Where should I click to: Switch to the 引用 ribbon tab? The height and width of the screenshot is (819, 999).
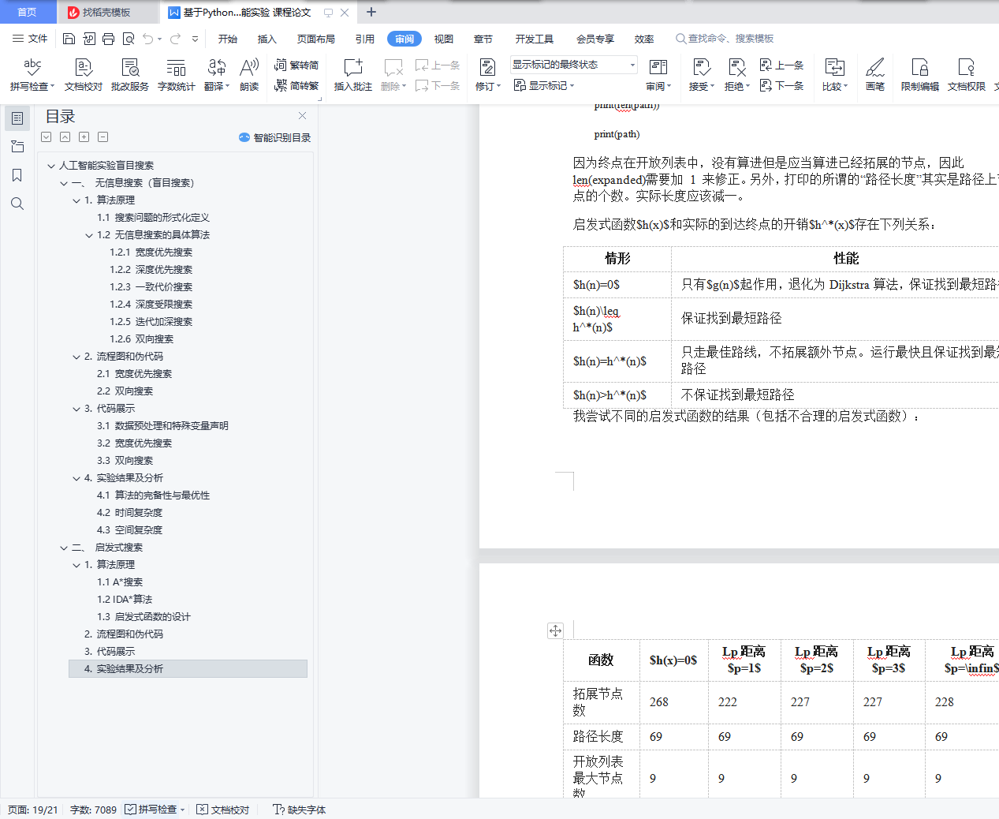click(365, 39)
